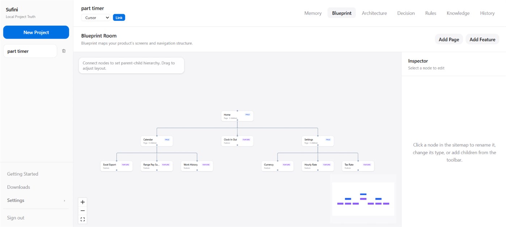Select the Hourly Rate feature node
506x227 pixels.
[x=318, y=166]
